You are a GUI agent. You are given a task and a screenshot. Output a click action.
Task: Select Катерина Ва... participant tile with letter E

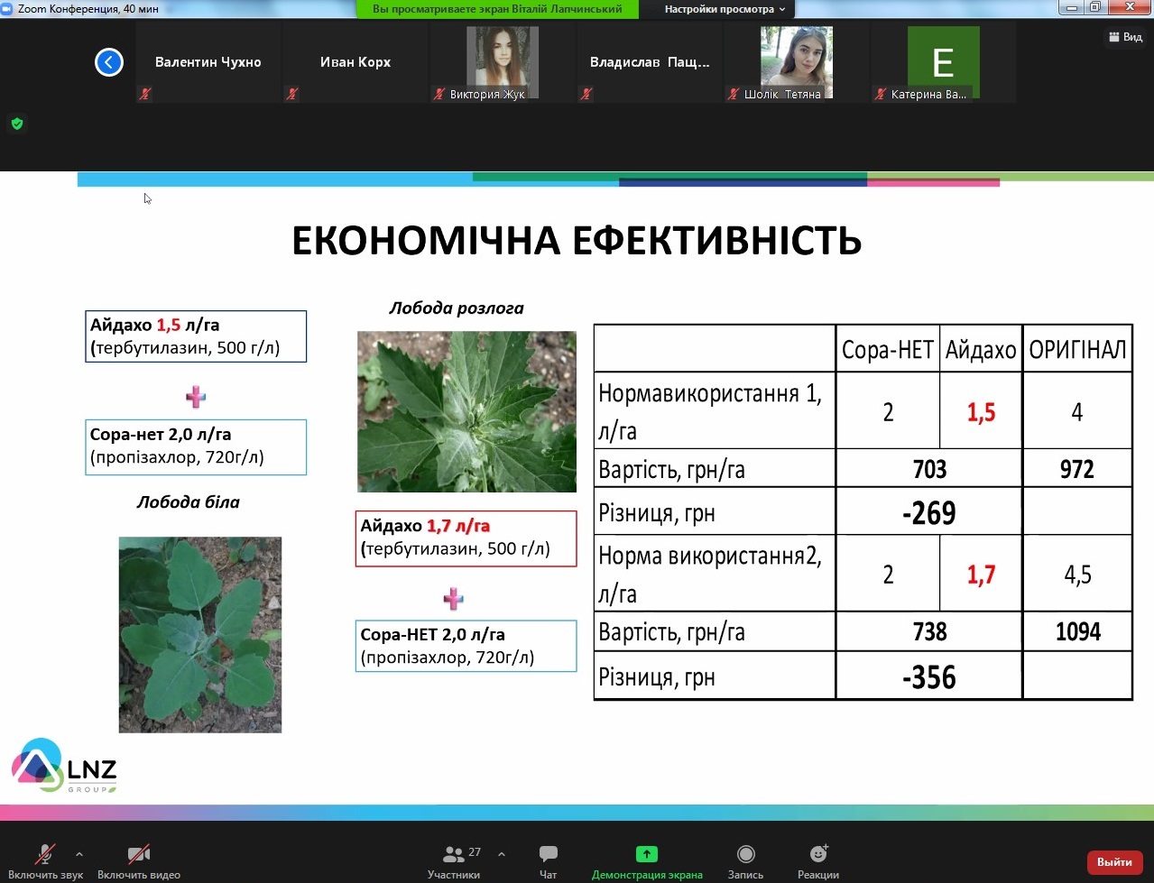pos(944,62)
